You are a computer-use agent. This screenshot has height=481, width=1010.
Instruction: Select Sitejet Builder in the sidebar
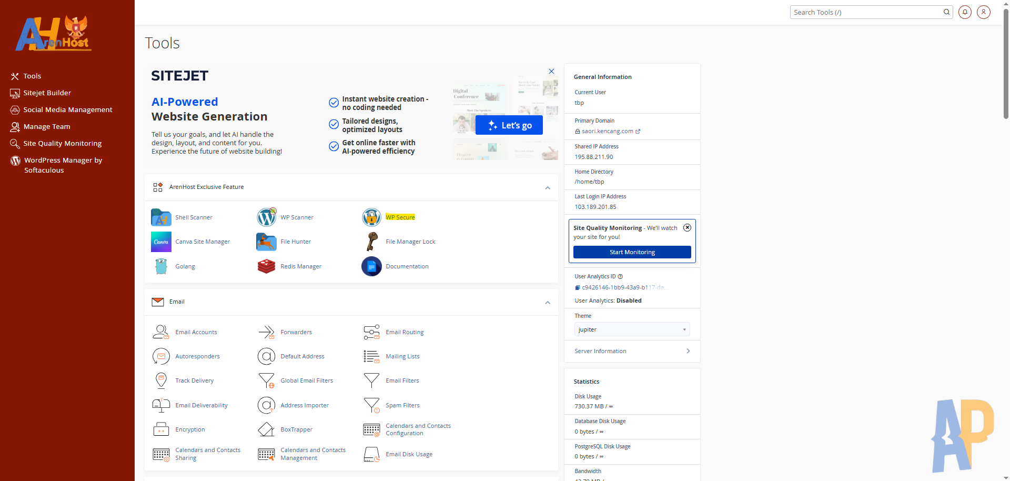pos(47,93)
